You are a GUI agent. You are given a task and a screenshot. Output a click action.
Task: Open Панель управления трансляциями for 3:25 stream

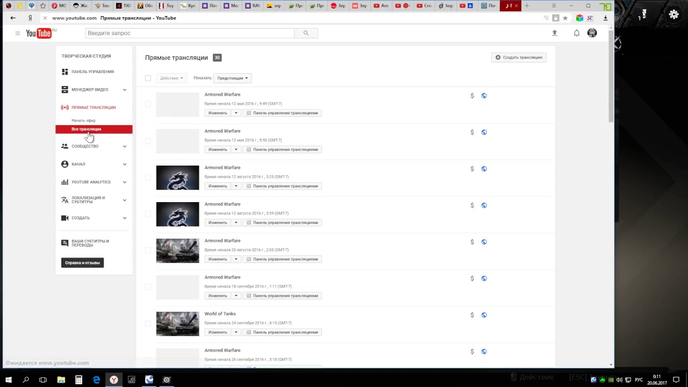click(x=282, y=186)
